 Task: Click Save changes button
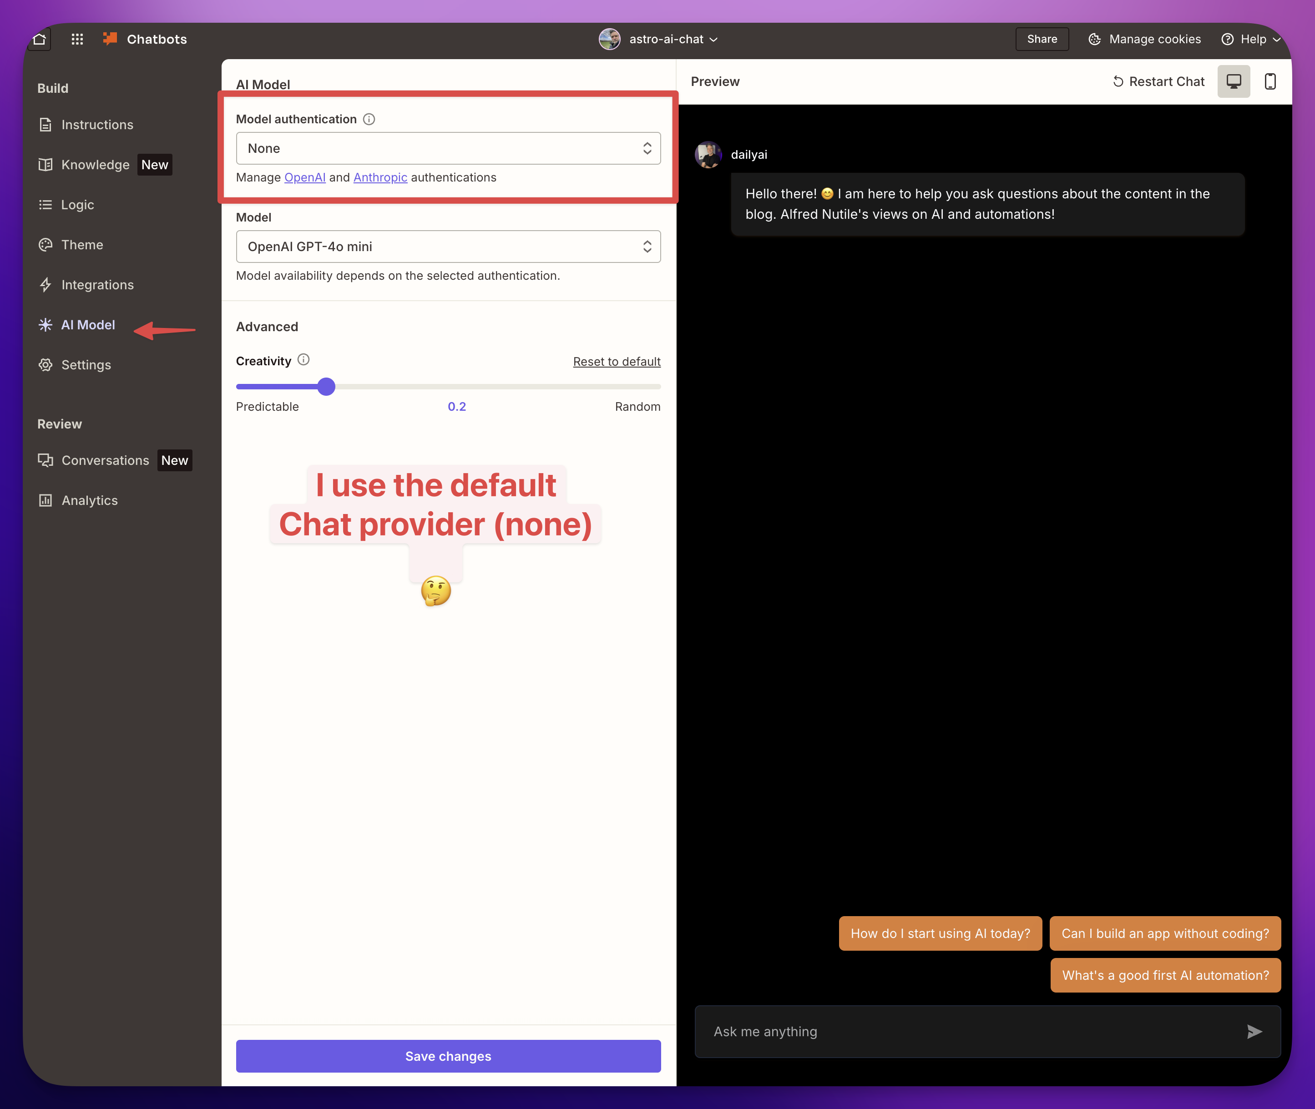448,1056
